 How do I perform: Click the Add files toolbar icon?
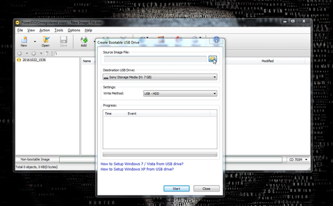84,41
